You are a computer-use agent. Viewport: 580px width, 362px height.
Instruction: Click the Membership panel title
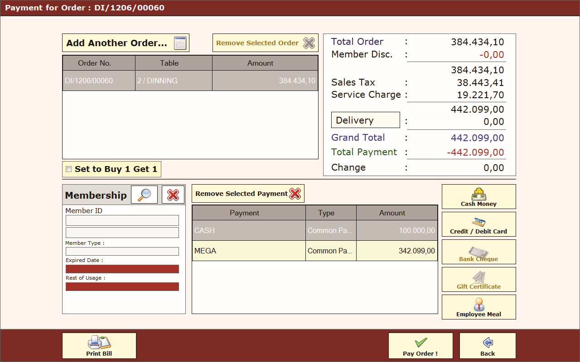click(96, 195)
